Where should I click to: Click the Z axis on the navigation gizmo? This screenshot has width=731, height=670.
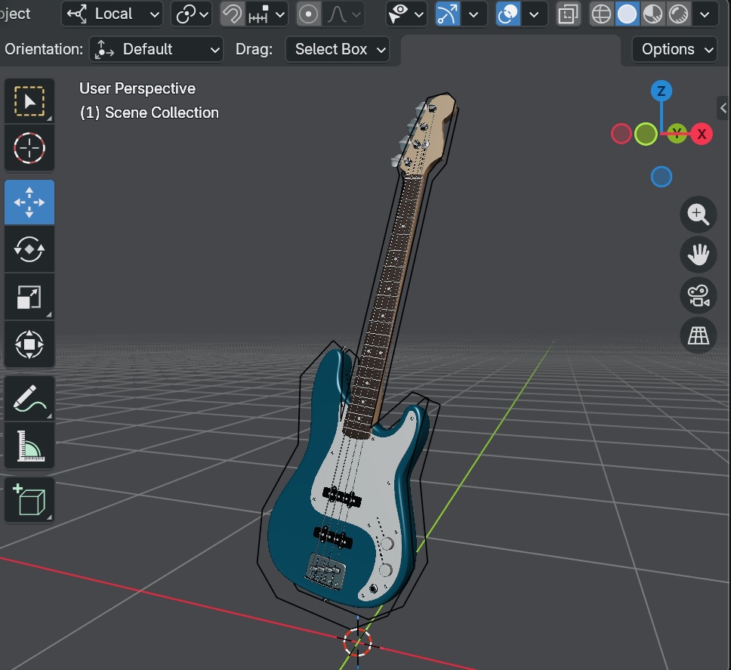(x=662, y=90)
